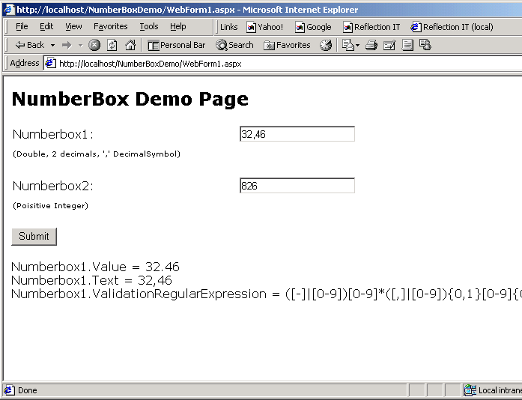This screenshot has height=400, width=522.
Task: Click the Numberbox1 input field
Action: coord(297,134)
